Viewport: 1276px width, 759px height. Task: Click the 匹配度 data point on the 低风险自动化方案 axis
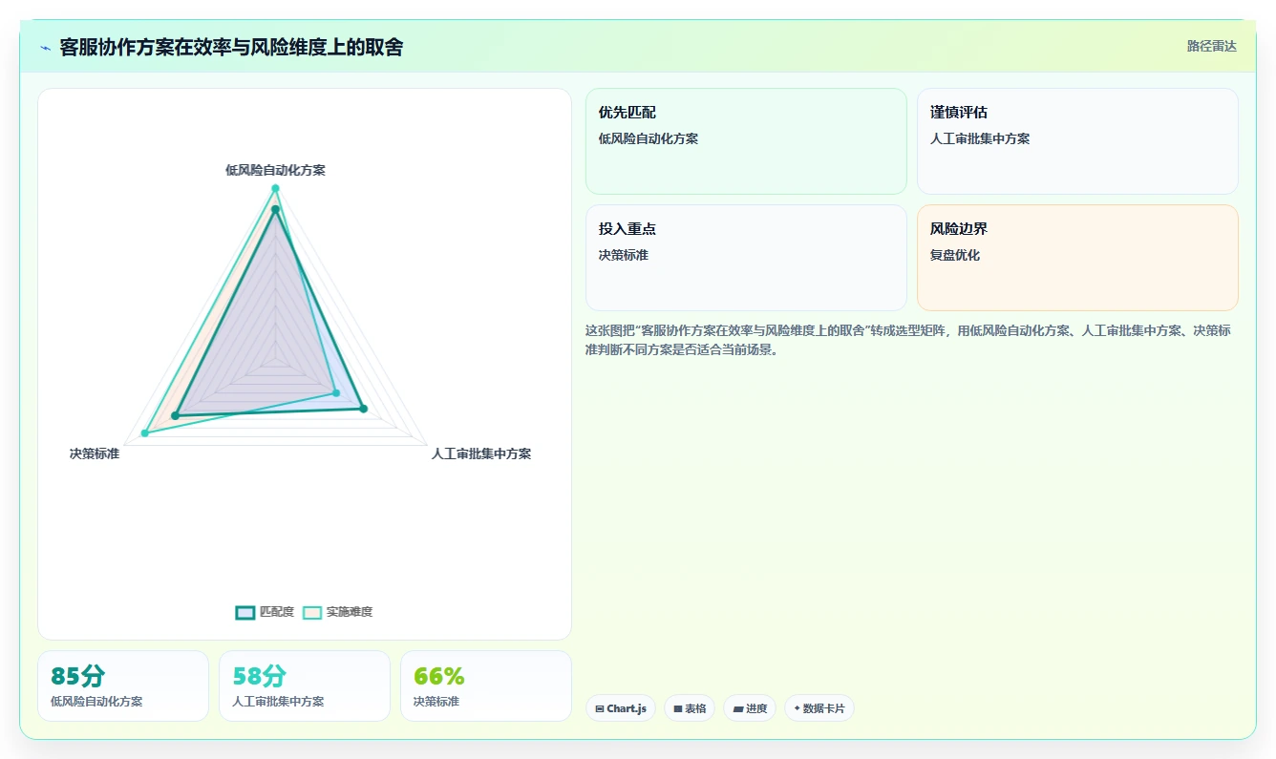275,209
